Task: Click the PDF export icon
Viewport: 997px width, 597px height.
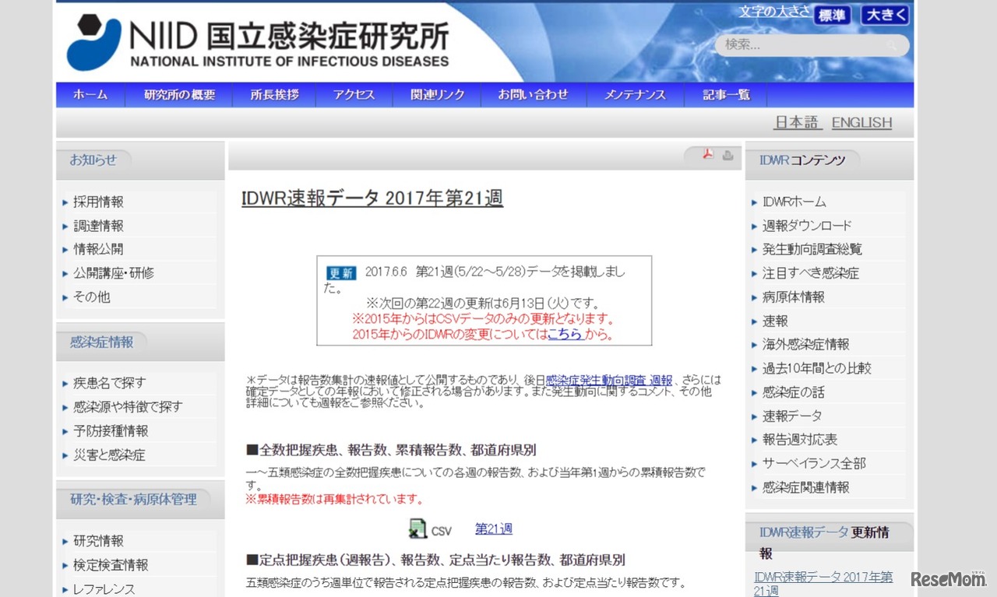Action: click(707, 154)
